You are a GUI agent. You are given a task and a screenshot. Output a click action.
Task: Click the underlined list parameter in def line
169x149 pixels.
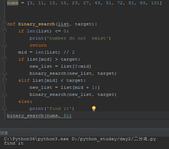pos(64,24)
